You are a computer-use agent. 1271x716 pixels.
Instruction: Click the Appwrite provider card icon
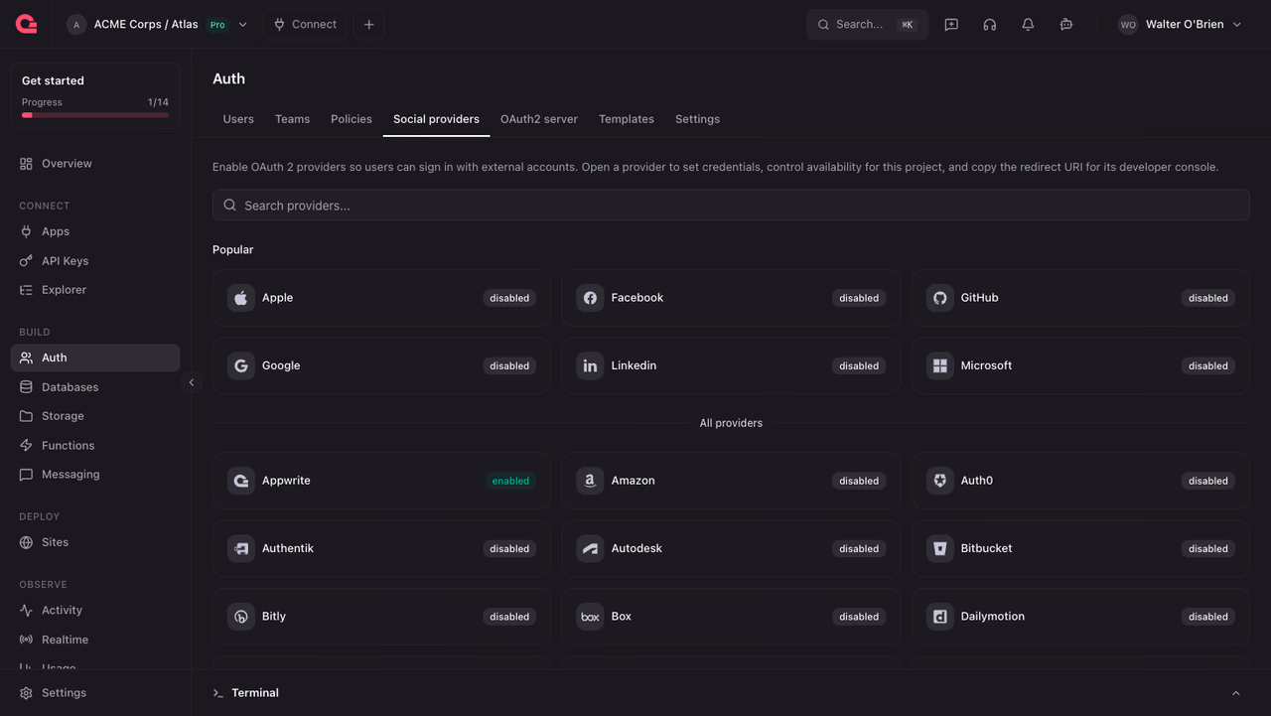(241, 481)
